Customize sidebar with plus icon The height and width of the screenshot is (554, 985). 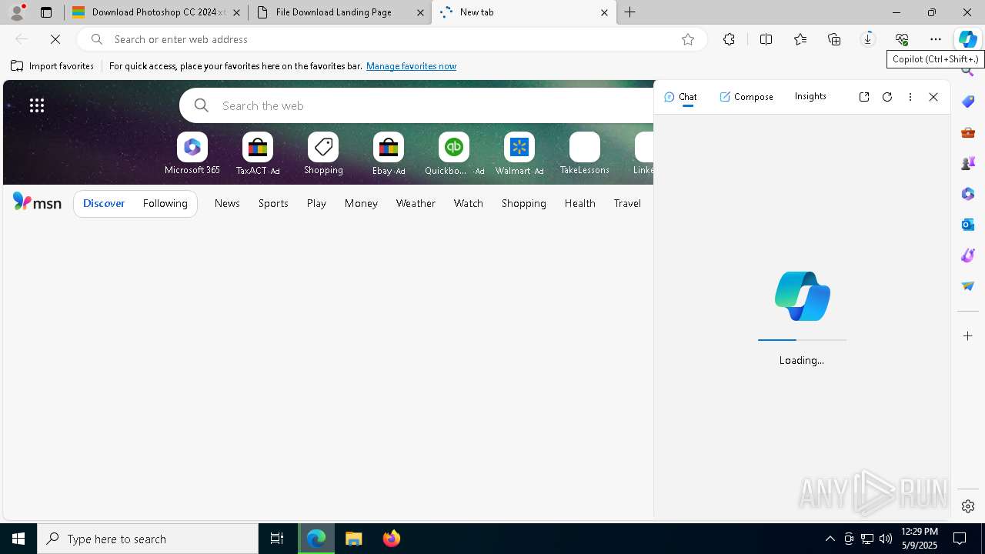968,336
